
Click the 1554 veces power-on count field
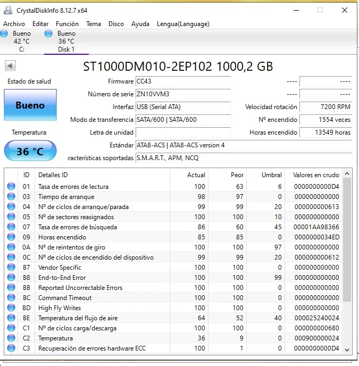(325, 120)
